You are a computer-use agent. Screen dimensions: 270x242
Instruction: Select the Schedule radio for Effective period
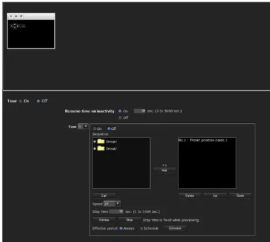pos(142,228)
